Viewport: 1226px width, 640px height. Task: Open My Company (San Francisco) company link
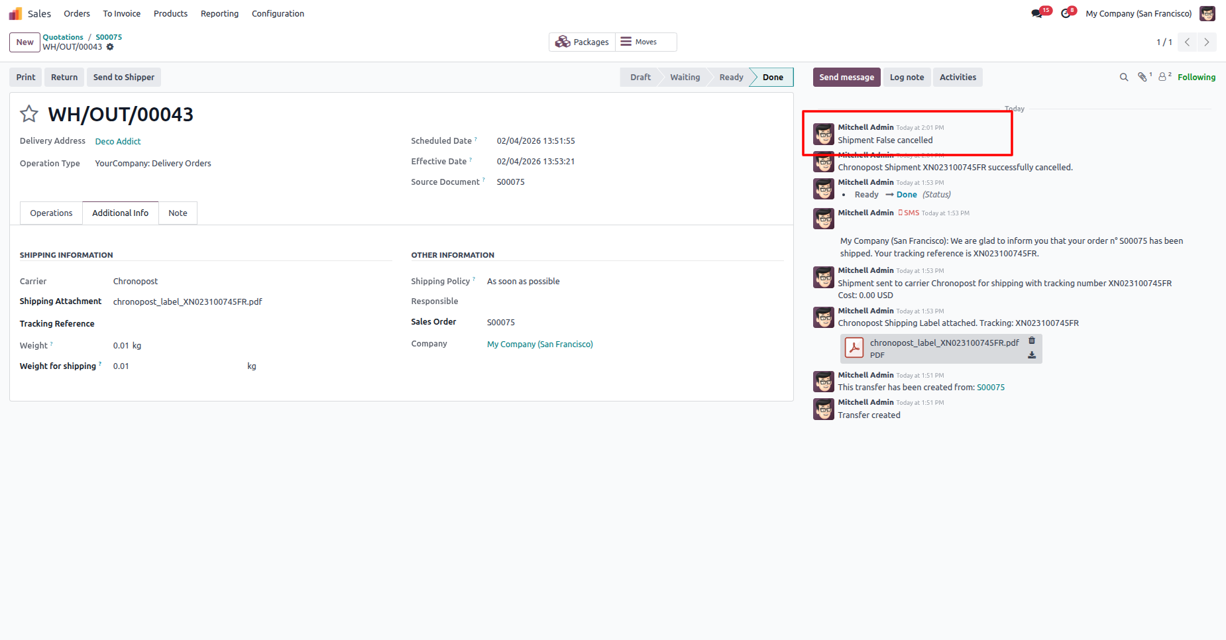click(540, 345)
